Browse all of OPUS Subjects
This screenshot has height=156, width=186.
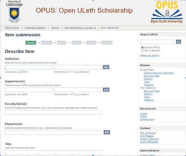149,85
